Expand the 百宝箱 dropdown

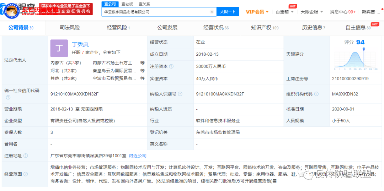pos(284,12)
